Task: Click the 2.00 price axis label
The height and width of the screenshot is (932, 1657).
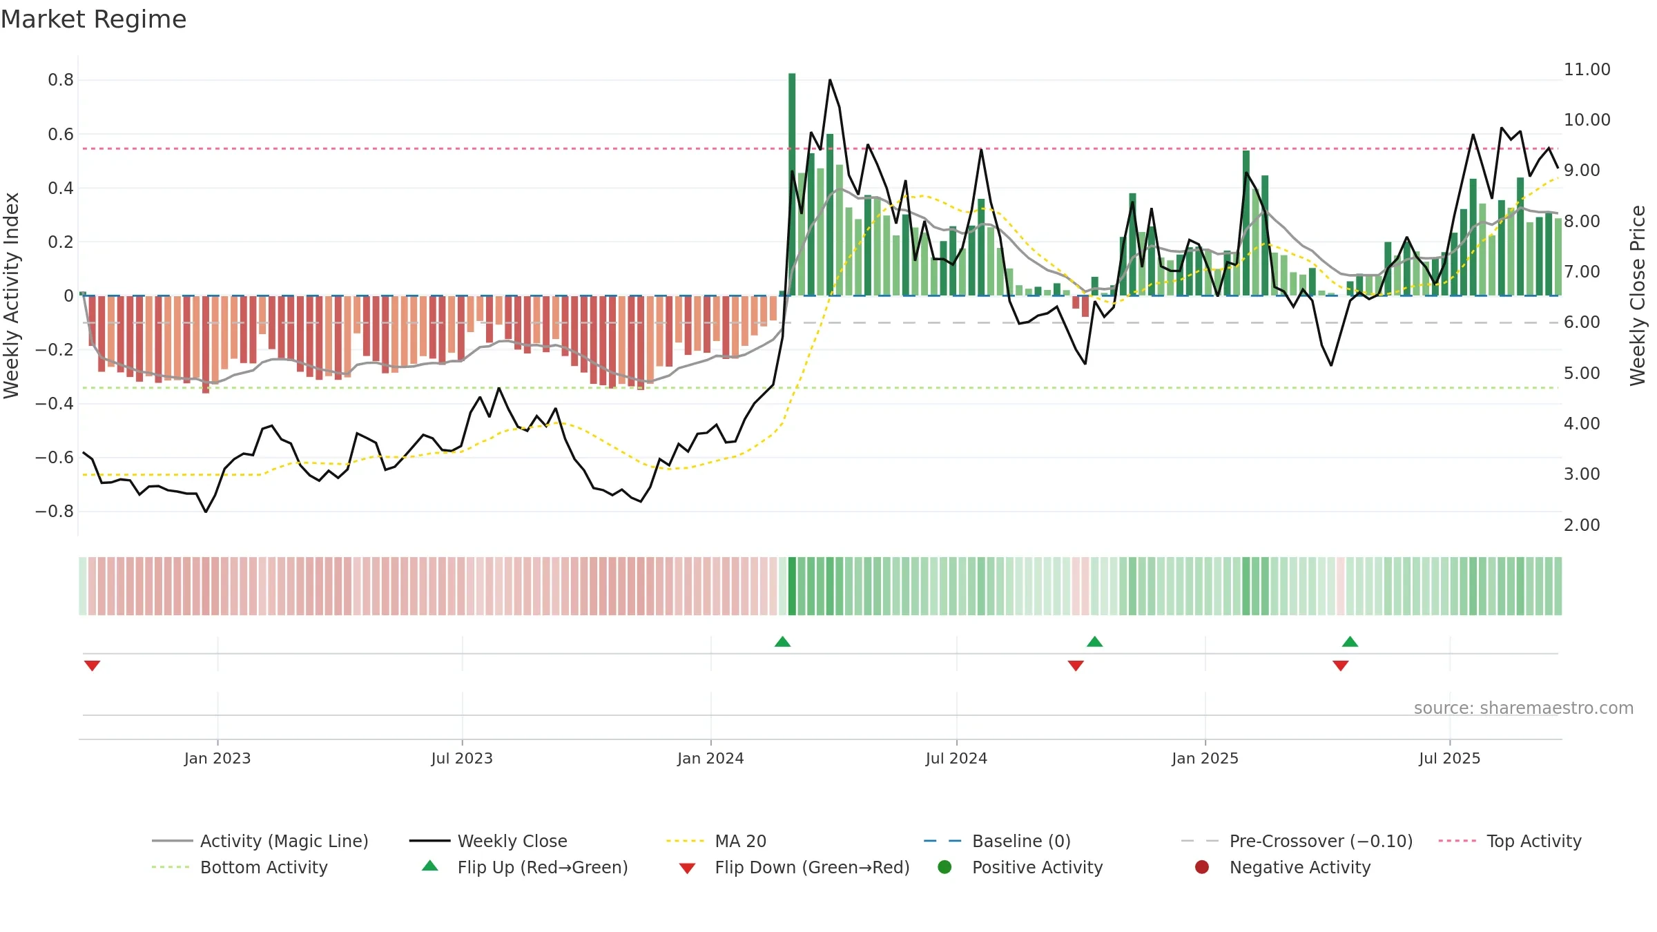Action: click(x=1581, y=525)
